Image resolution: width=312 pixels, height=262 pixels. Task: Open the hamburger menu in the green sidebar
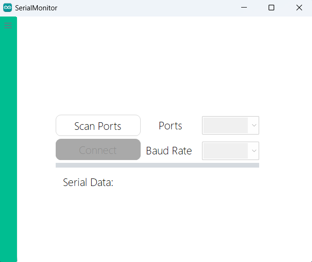(8, 25)
